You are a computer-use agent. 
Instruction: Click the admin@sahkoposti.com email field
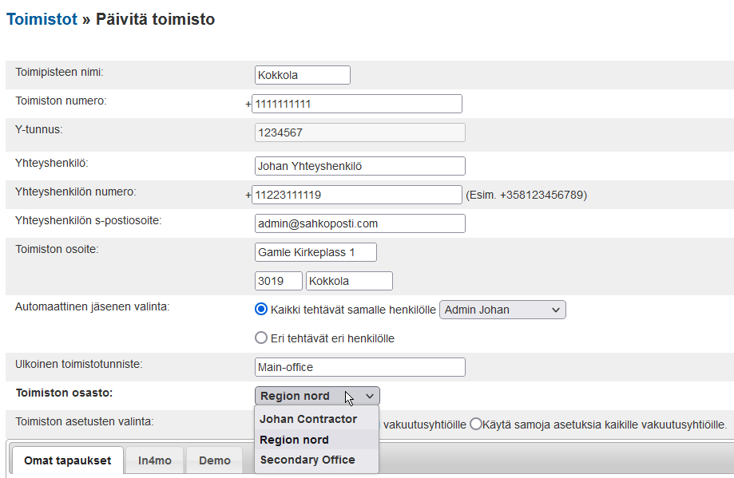click(x=359, y=223)
